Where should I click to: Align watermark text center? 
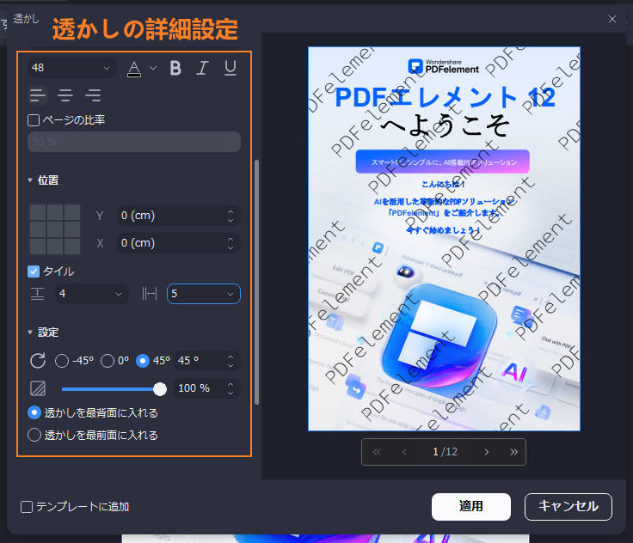(65, 95)
